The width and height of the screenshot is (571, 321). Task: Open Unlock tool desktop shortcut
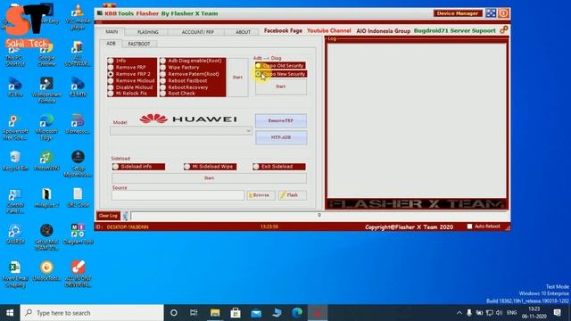pos(46,271)
